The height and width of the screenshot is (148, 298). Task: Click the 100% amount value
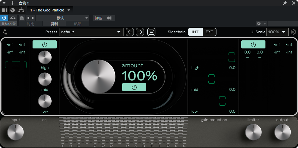[139, 76]
